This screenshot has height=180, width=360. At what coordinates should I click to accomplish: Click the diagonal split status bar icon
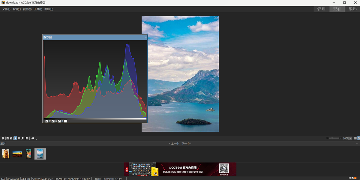tap(353, 178)
